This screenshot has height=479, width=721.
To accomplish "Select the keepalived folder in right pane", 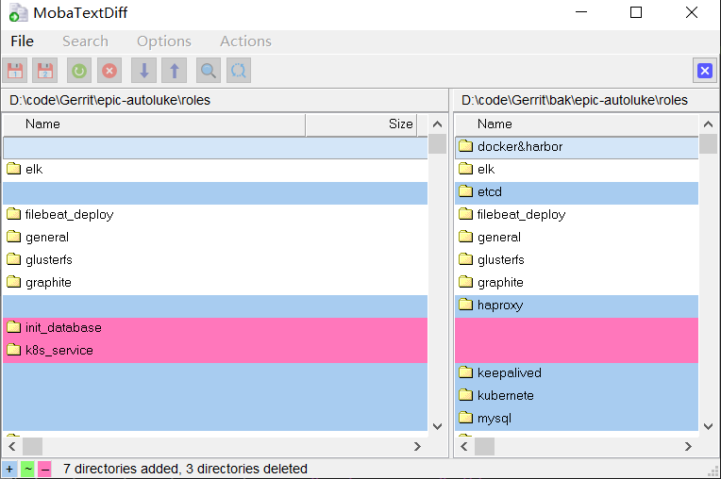I will 577,372.
